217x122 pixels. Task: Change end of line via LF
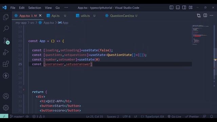pyautogui.click(x=136, y=117)
